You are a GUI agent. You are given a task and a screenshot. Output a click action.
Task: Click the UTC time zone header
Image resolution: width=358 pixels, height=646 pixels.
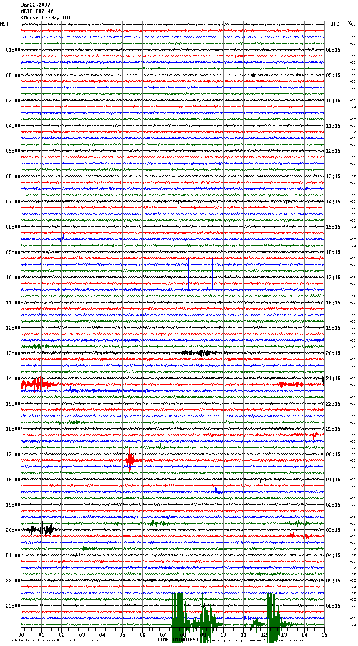(x=335, y=24)
